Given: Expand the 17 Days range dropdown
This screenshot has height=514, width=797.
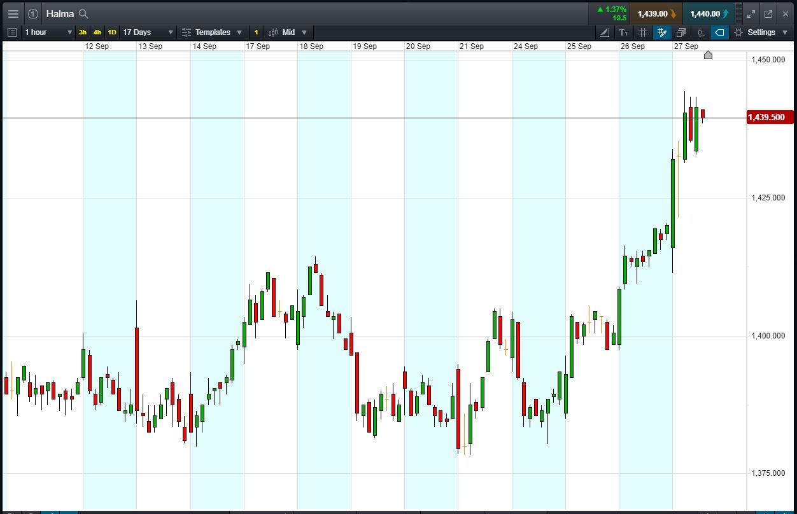Looking at the screenshot, I should 148,32.
